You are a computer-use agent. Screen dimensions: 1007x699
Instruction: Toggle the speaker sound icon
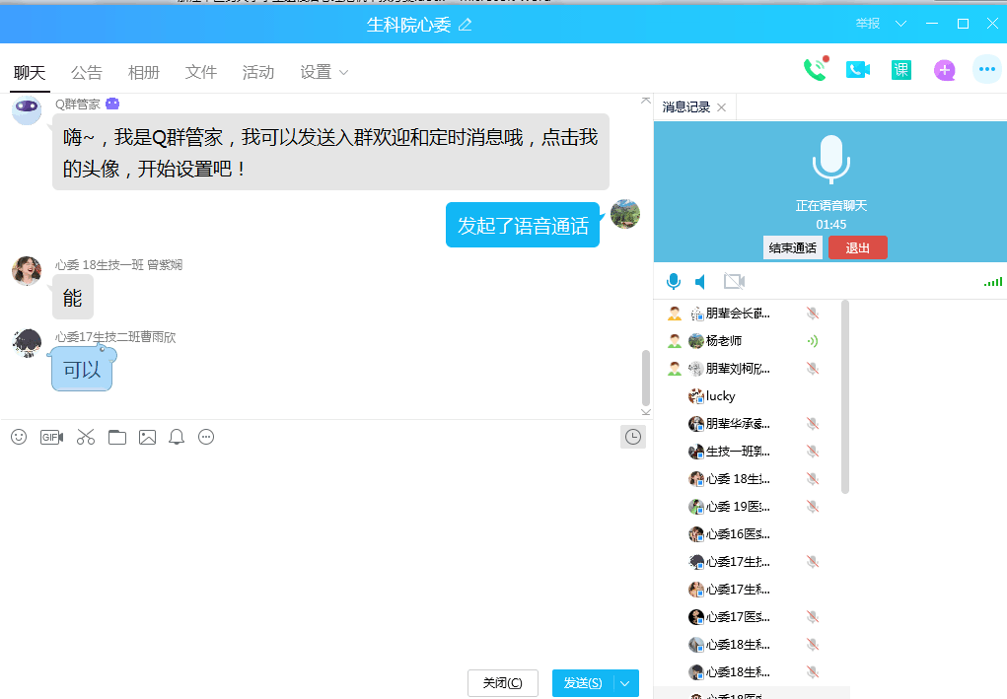point(701,282)
